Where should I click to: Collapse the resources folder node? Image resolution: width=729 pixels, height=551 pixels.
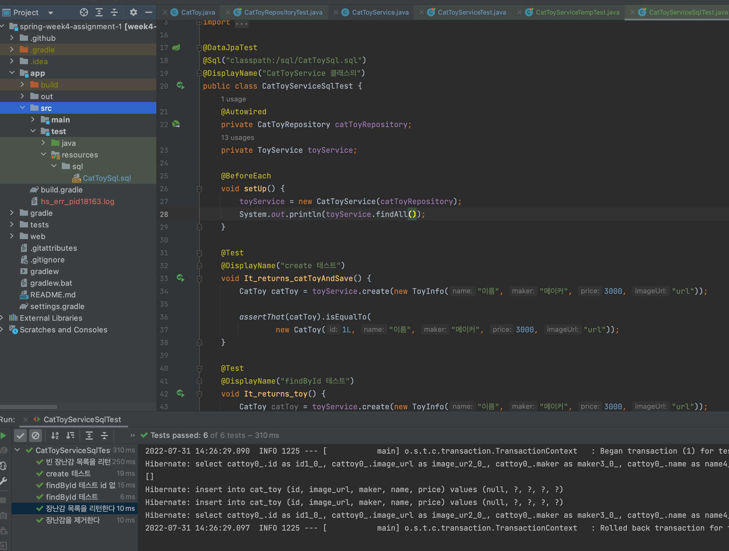43,155
